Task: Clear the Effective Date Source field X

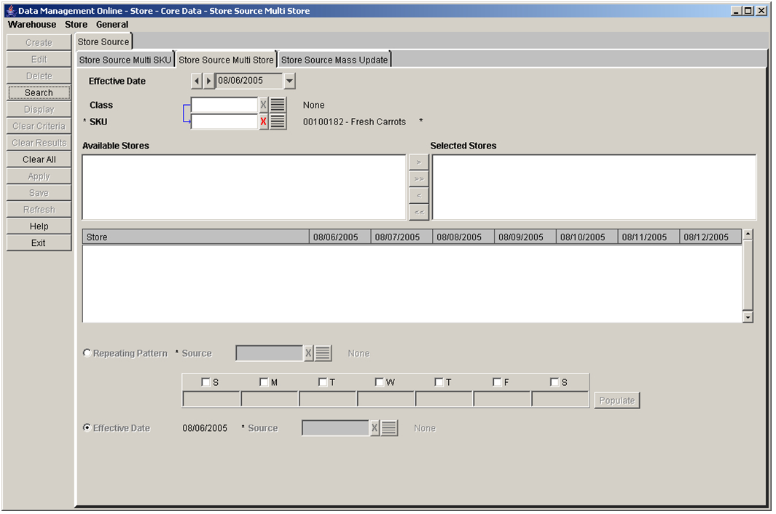Action: [x=375, y=428]
